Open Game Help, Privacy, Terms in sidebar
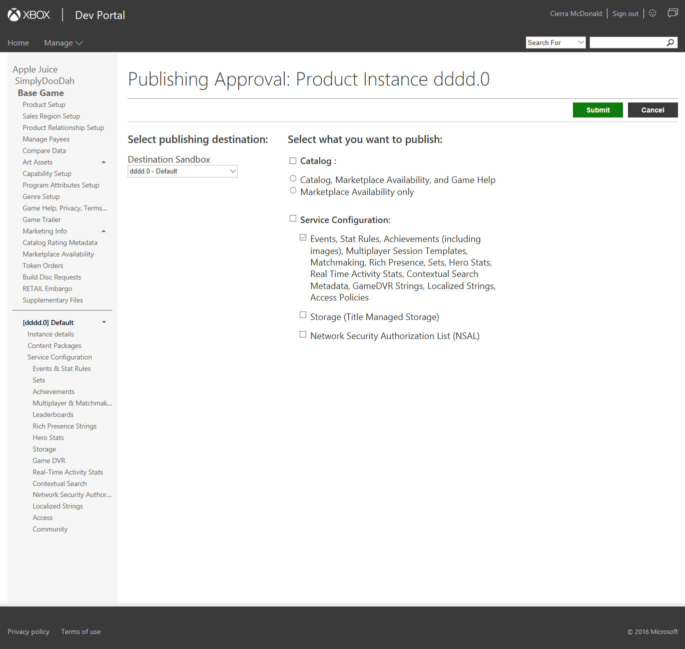The image size is (685, 649). pos(65,208)
